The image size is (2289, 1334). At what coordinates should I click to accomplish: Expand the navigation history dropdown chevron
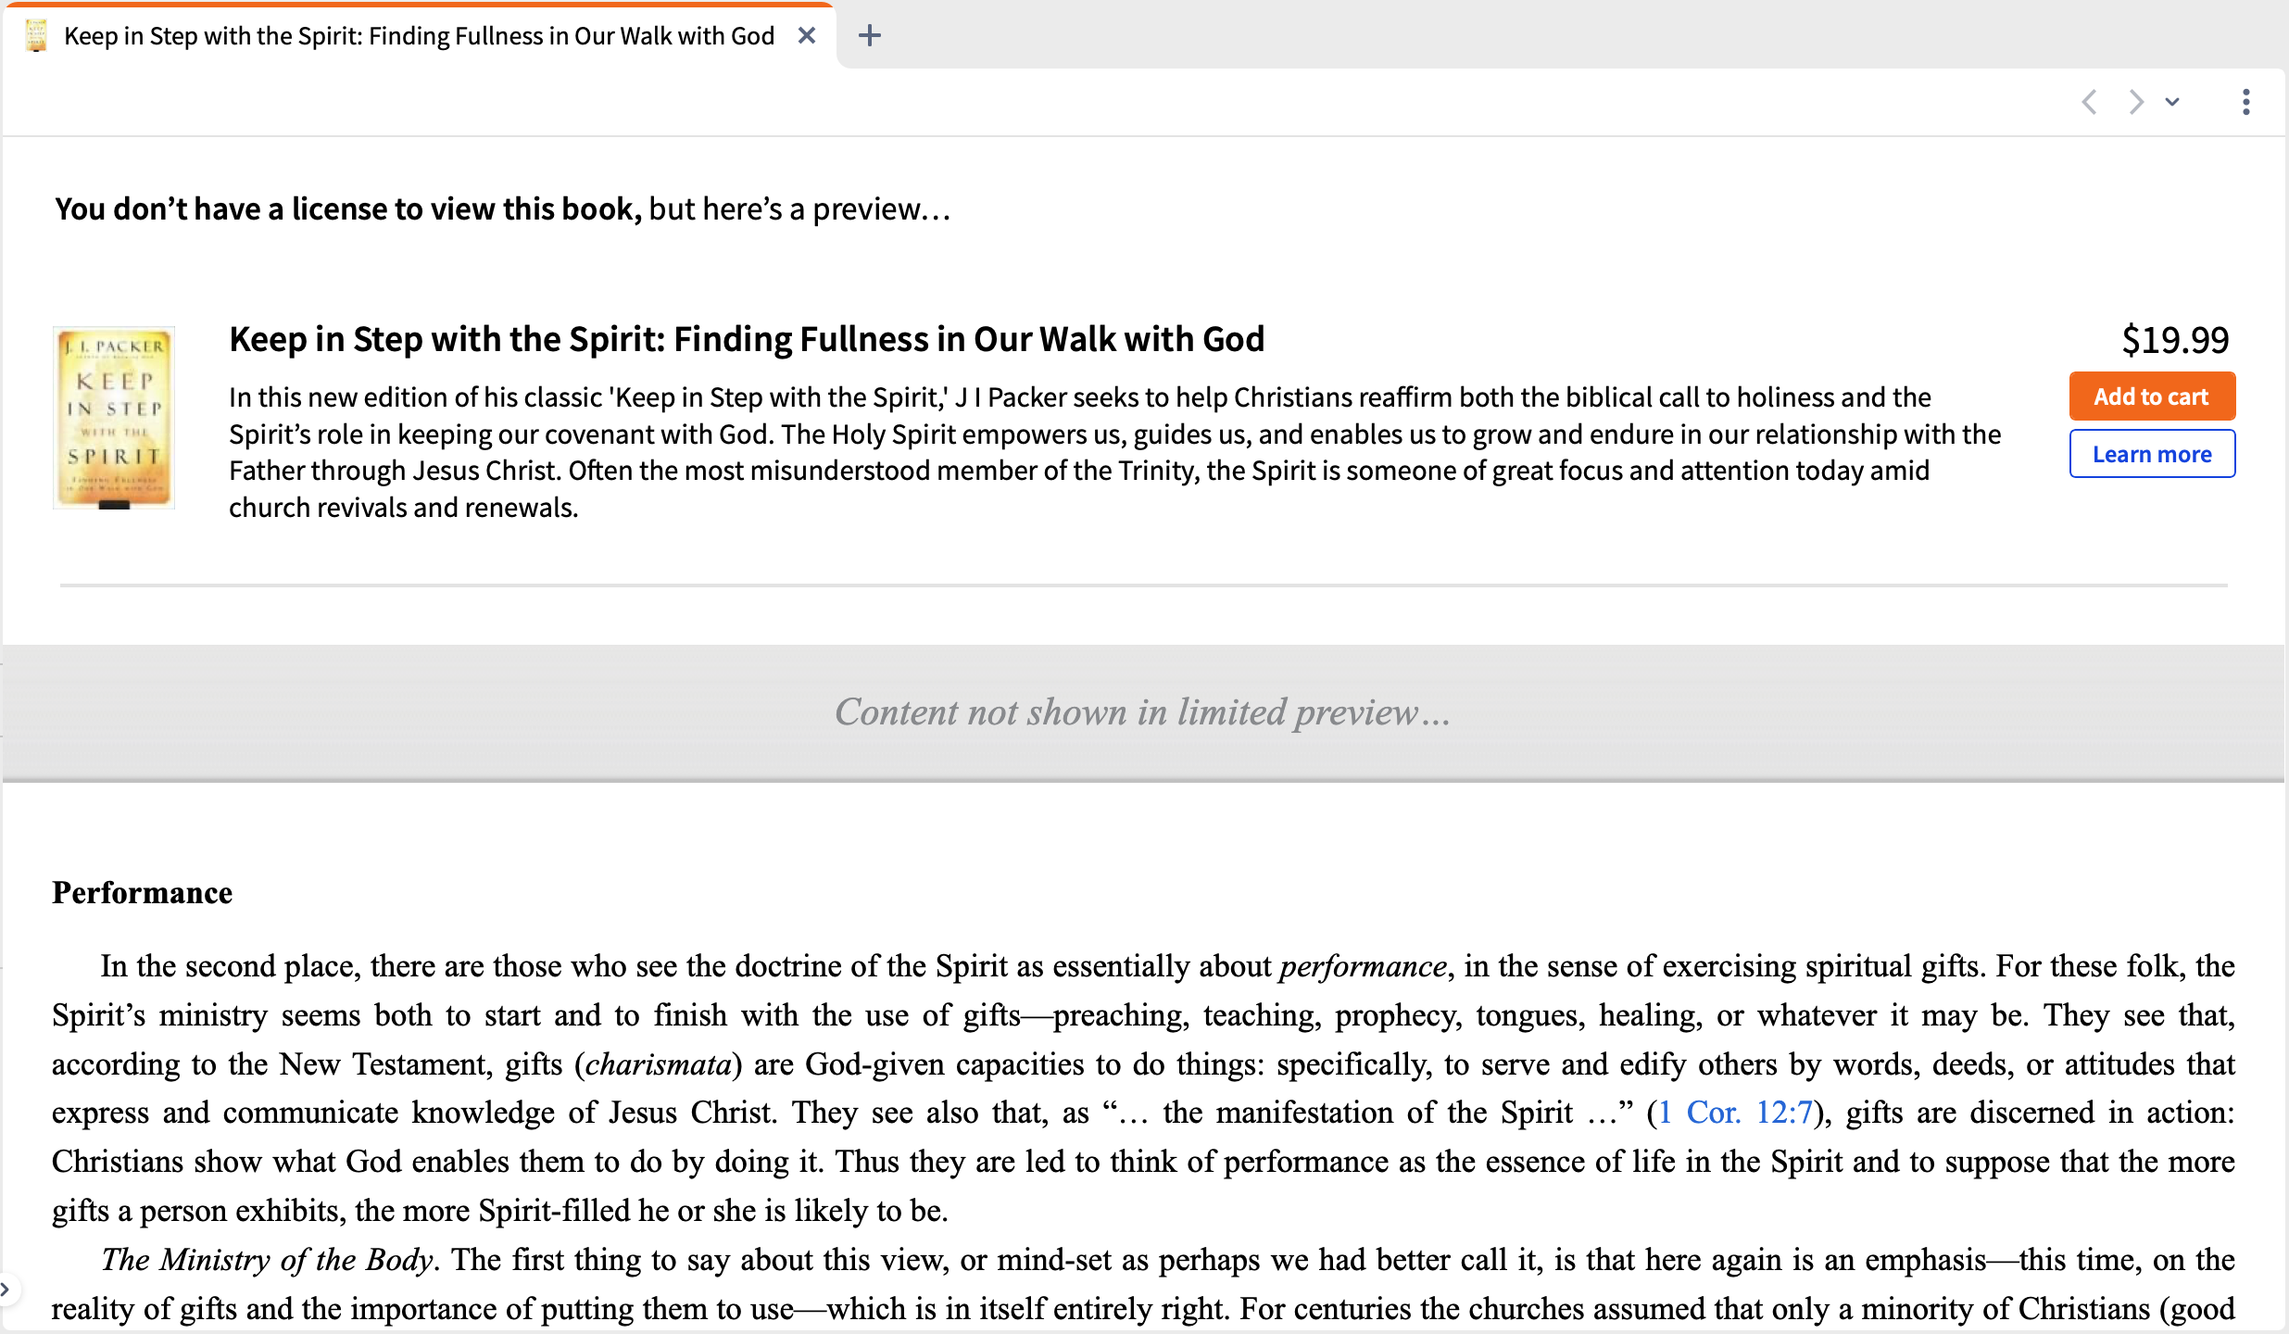tap(2172, 102)
